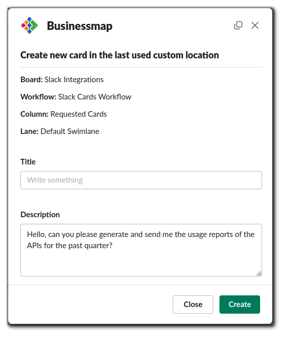Click the Lane label
The image size is (286, 338).
tap(29, 131)
